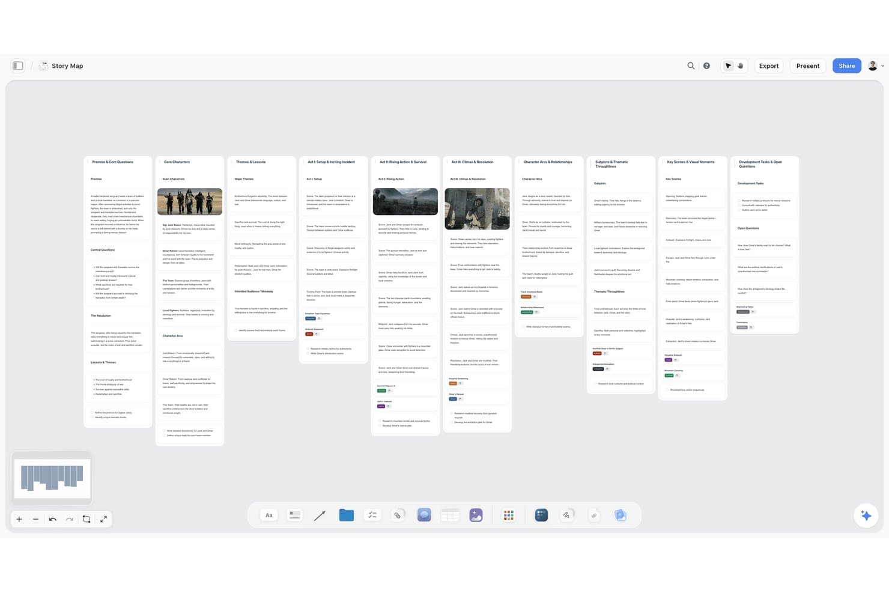Viewport: 889px width, 593px height.
Task: Open the search magnifier icon
Action: [691, 66]
